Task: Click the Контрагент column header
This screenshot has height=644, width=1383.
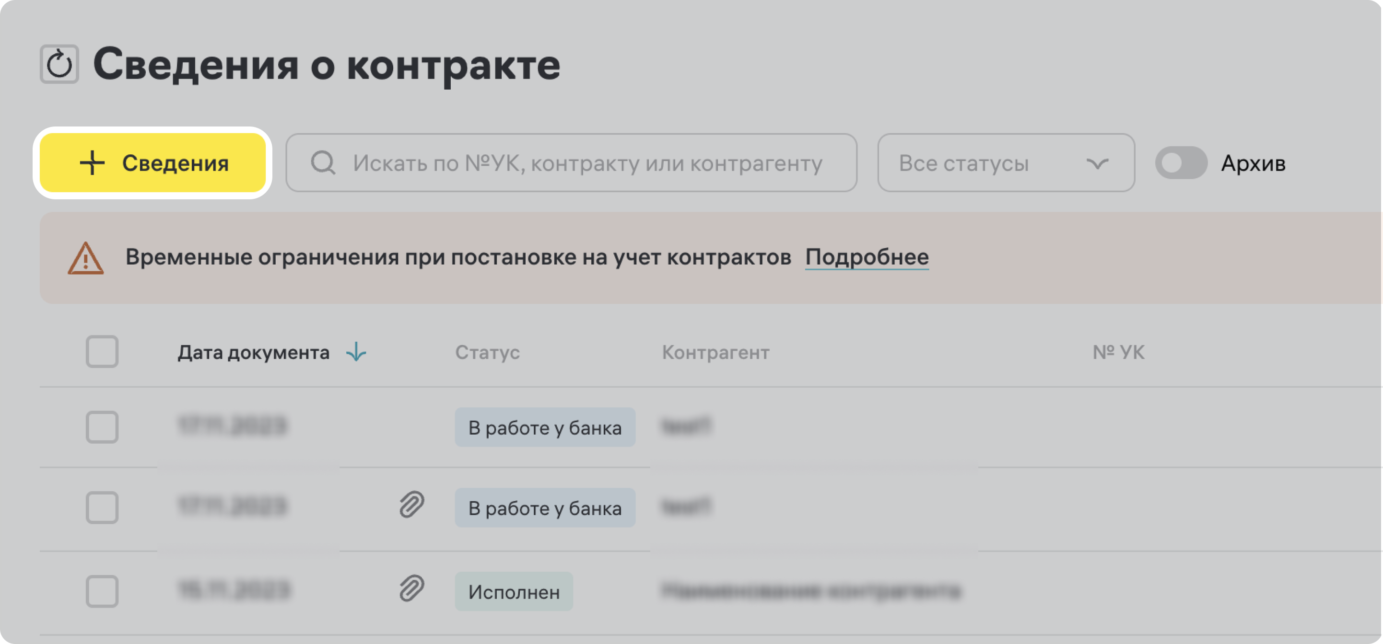Action: (715, 353)
